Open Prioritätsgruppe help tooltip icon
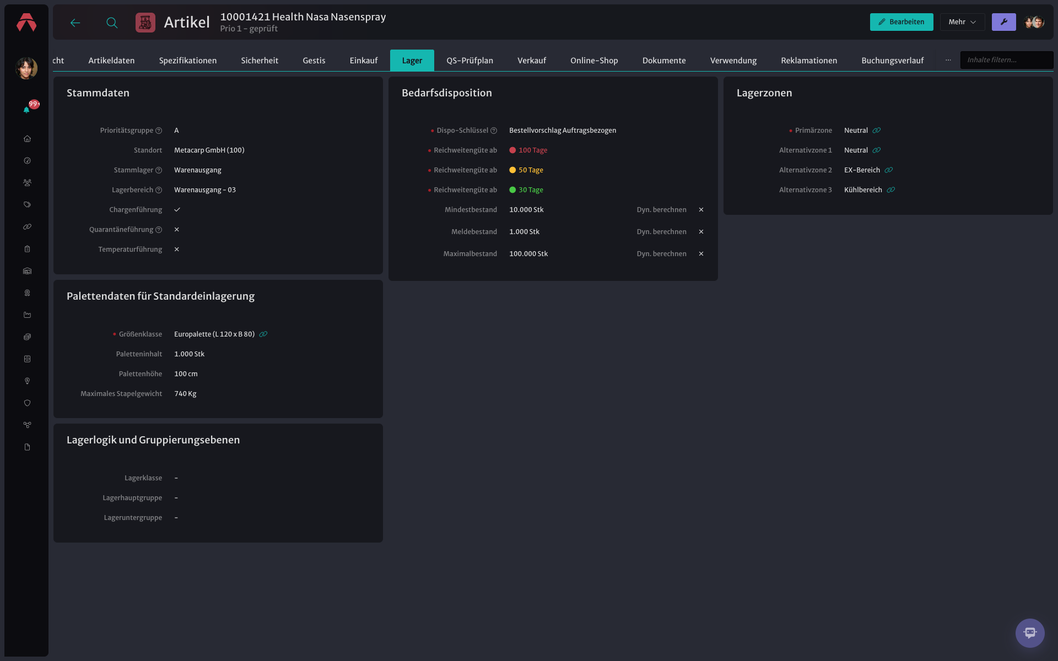 159,131
